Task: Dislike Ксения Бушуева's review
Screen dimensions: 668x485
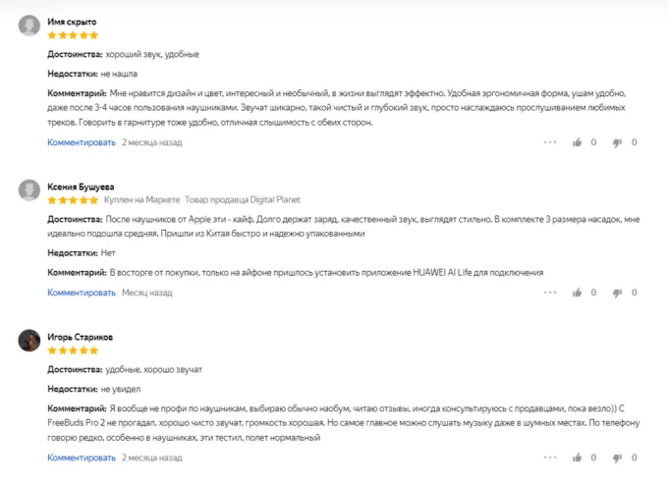Action: coord(618,293)
